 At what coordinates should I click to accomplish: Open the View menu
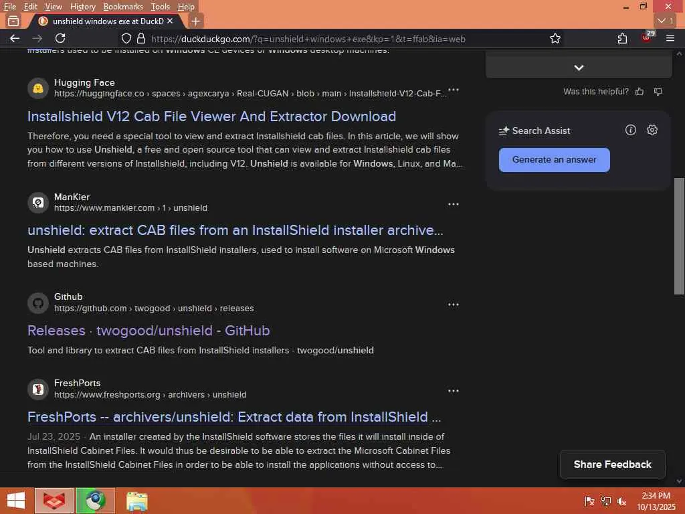[54, 7]
